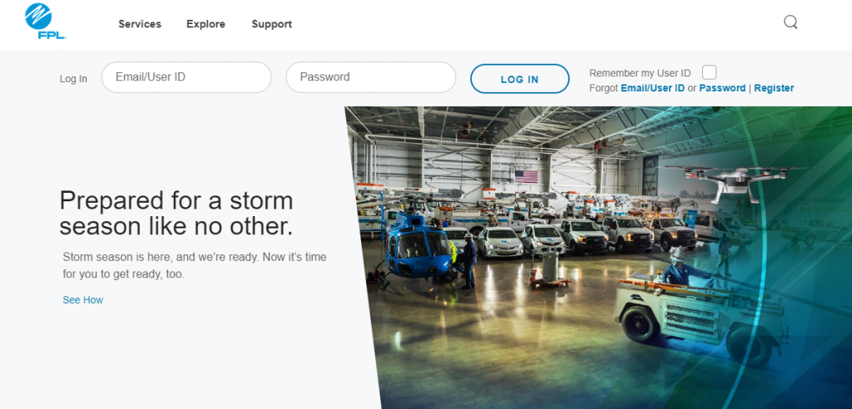Open search with the magnifier icon
This screenshot has height=409, width=852.
(x=790, y=22)
